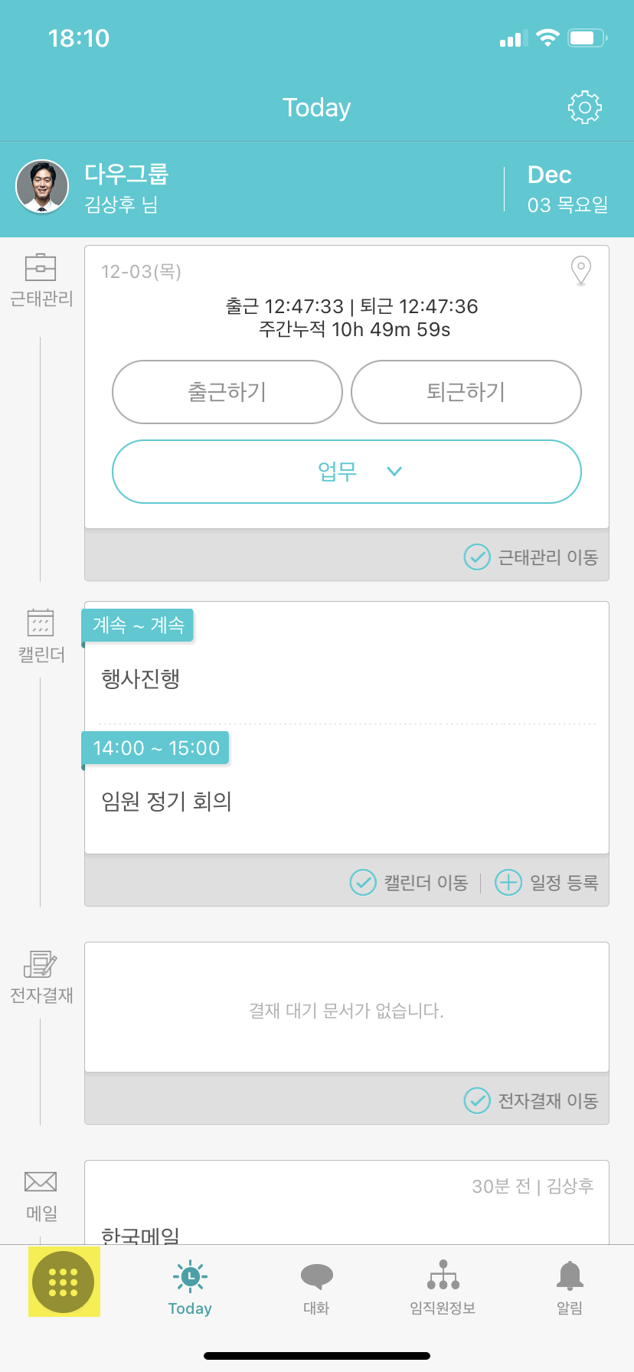Open the 알림 bell tab
Viewport: 634px width, 1372px height.
coord(570,1286)
